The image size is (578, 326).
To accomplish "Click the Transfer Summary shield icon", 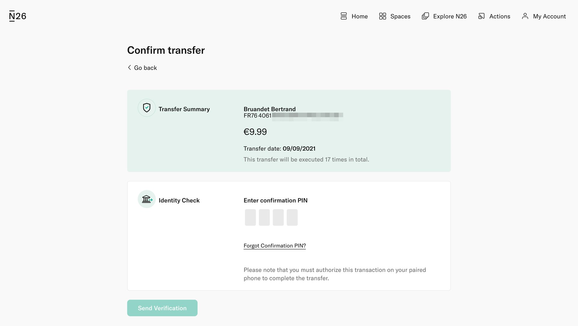I will [147, 107].
